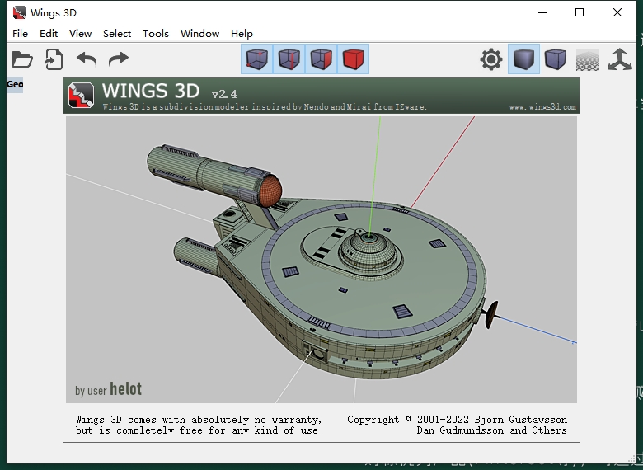
Task: Open a file with the folder icon
Action: (22, 59)
